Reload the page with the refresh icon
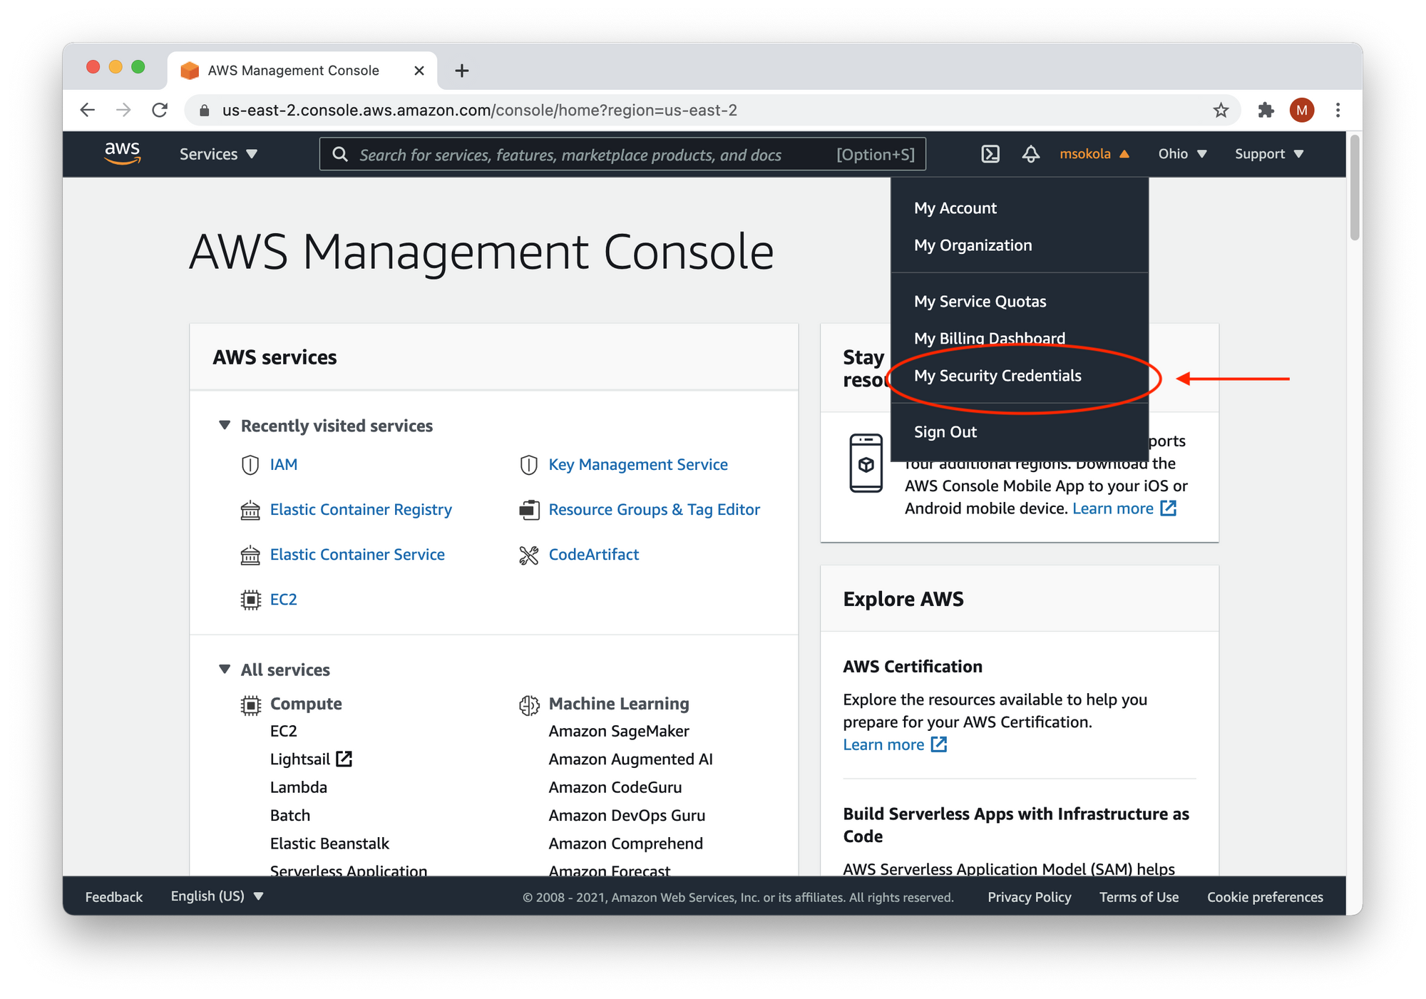1426x999 pixels. (x=160, y=110)
